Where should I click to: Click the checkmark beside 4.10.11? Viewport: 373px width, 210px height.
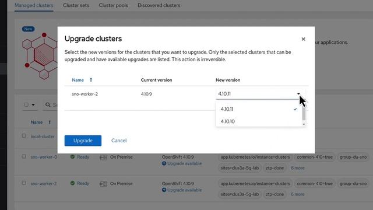pyautogui.click(x=295, y=109)
